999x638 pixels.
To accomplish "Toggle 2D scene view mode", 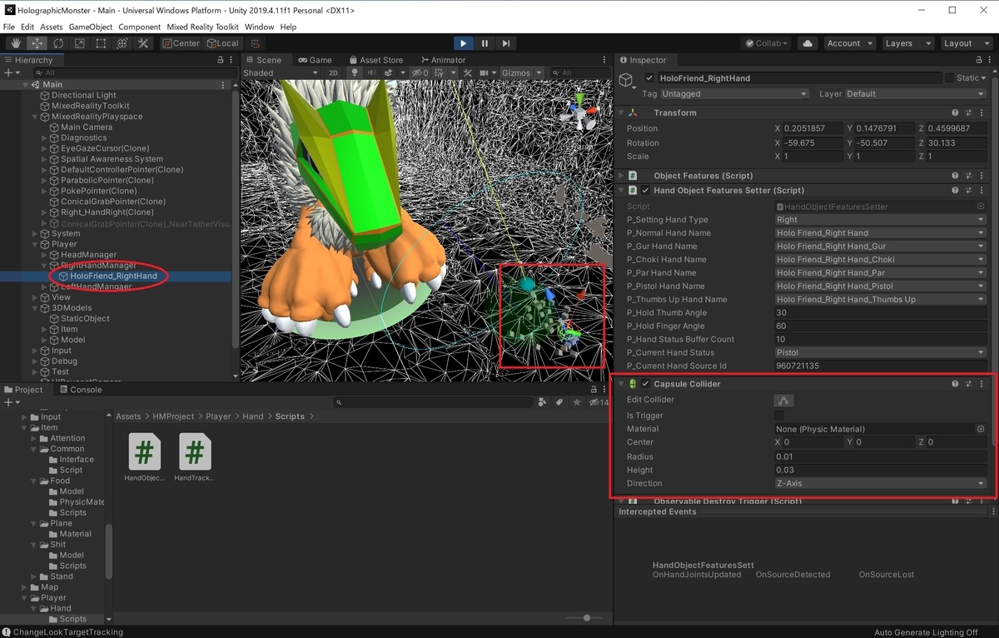I will pyautogui.click(x=333, y=73).
